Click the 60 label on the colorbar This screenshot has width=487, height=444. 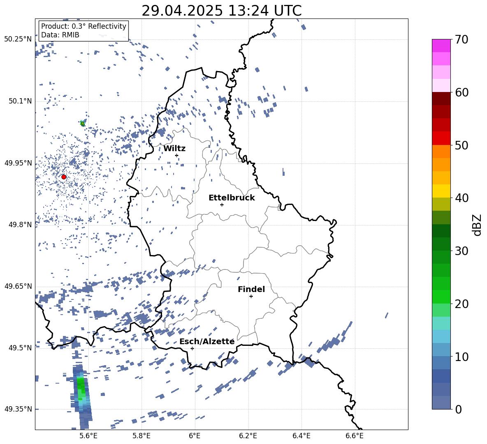point(462,92)
